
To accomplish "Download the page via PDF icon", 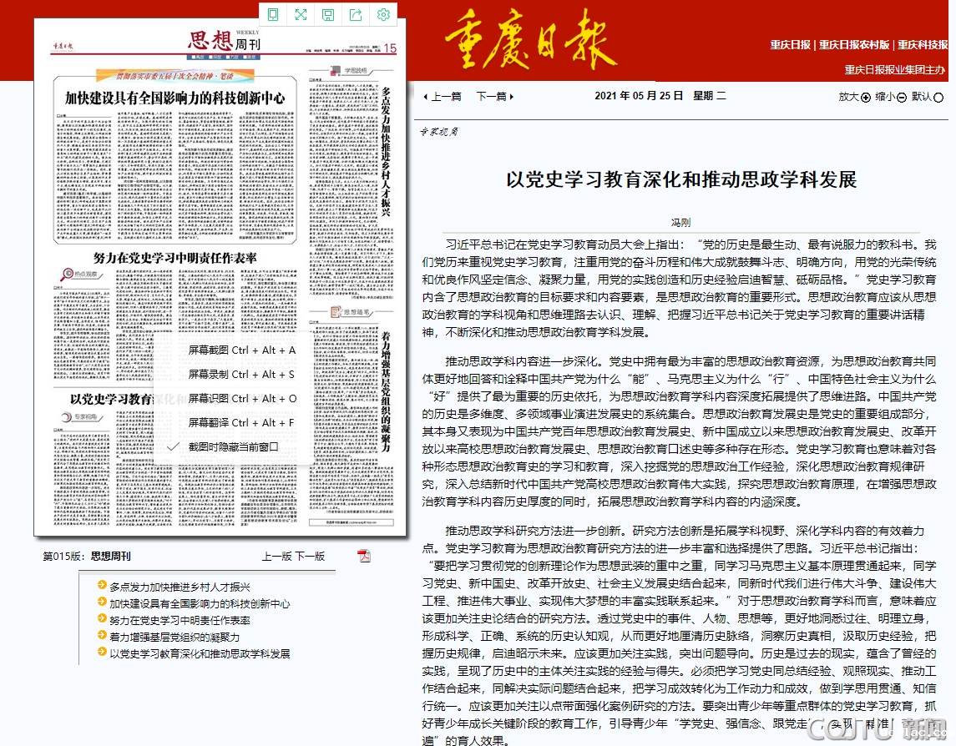I will coord(364,556).
